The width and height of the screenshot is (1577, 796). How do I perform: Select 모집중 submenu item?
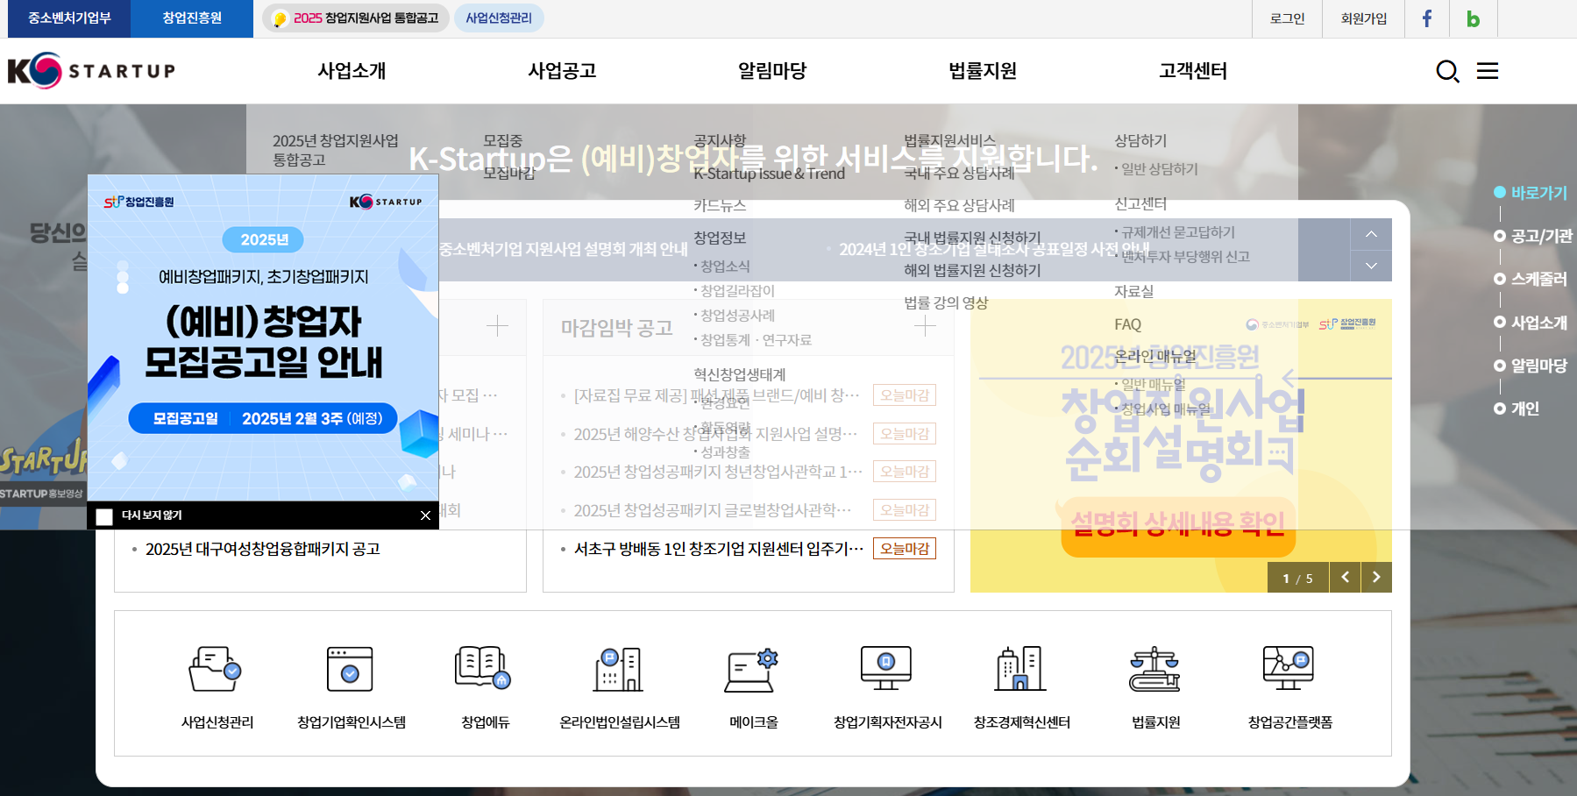click(503, 140)
